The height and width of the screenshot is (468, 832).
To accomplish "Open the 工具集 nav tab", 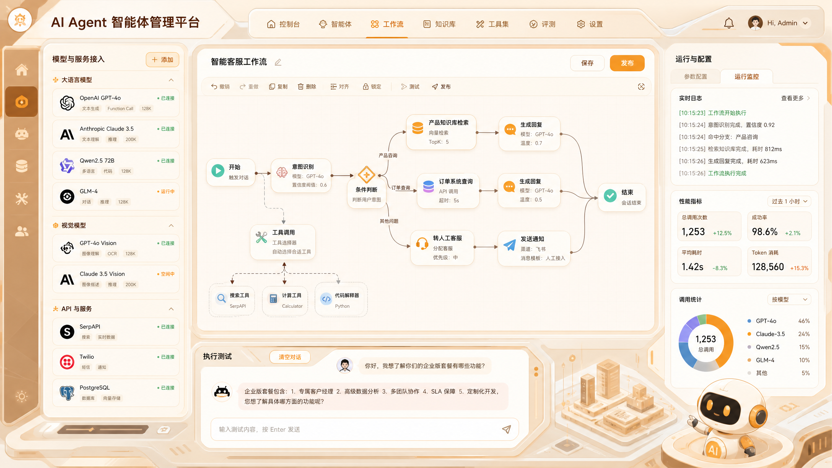I will pos(492,24).
